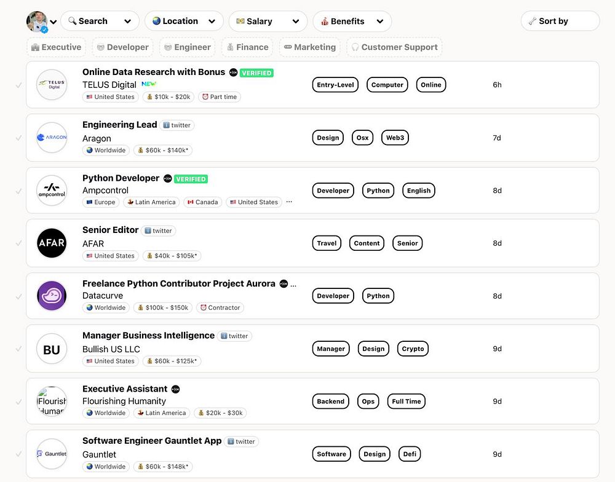Image resolution: width=615 pixels, height=482 pixels.
Task: Toggle the checkmark beside the Executive Assistant job
Action: [x=18, y=401]
